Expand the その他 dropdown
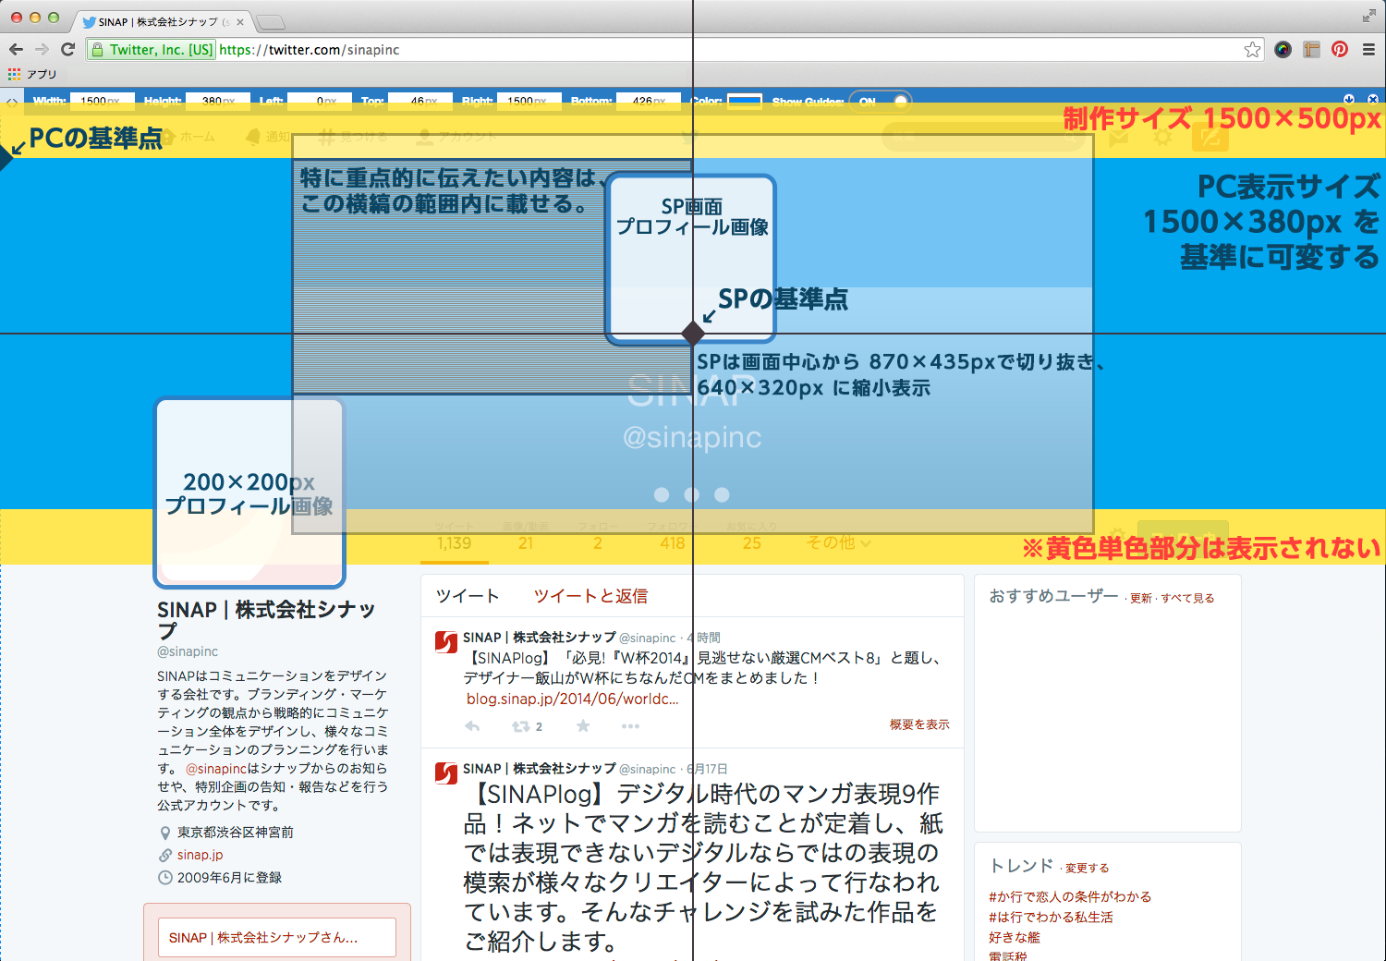This screenshot has width=1386, height=961. pyautogui.click(x=839, y=542)
